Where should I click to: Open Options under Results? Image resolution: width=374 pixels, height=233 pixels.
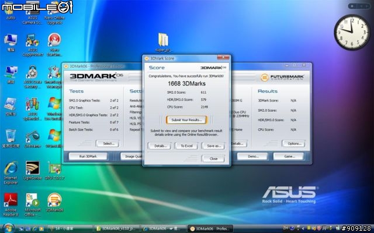click(293, 144)
